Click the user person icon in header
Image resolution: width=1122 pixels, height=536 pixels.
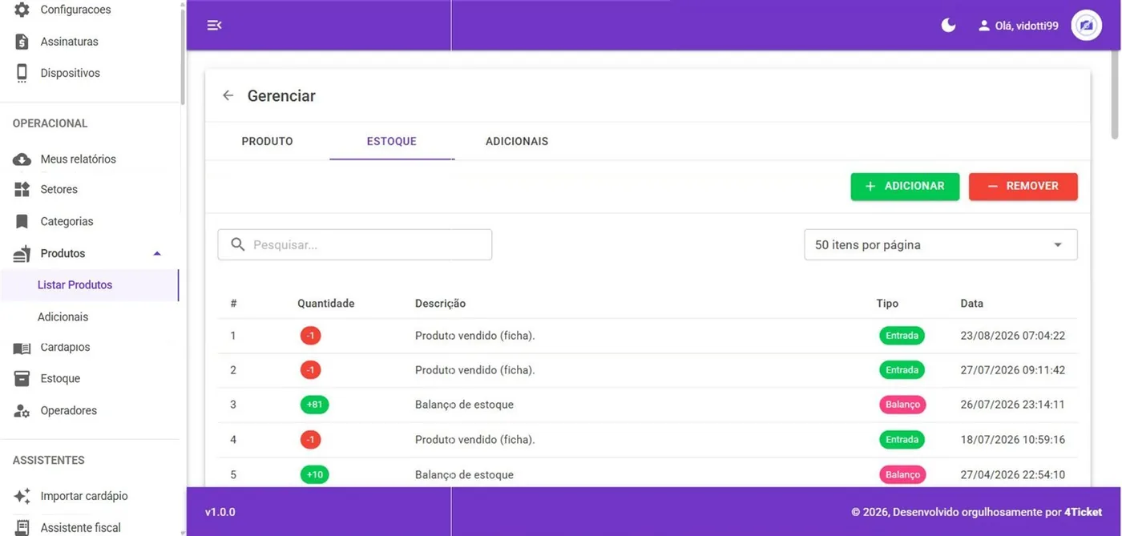point(984,26)
